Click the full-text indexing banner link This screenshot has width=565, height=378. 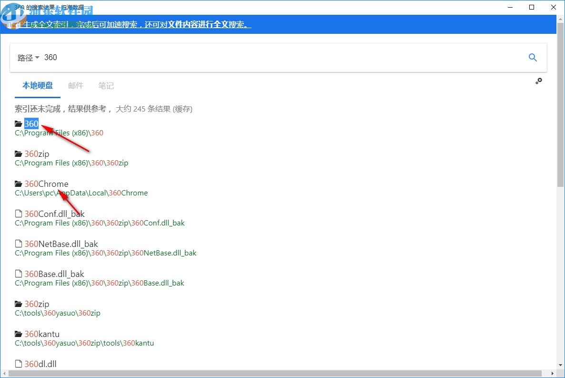click(x=130, y=24)
